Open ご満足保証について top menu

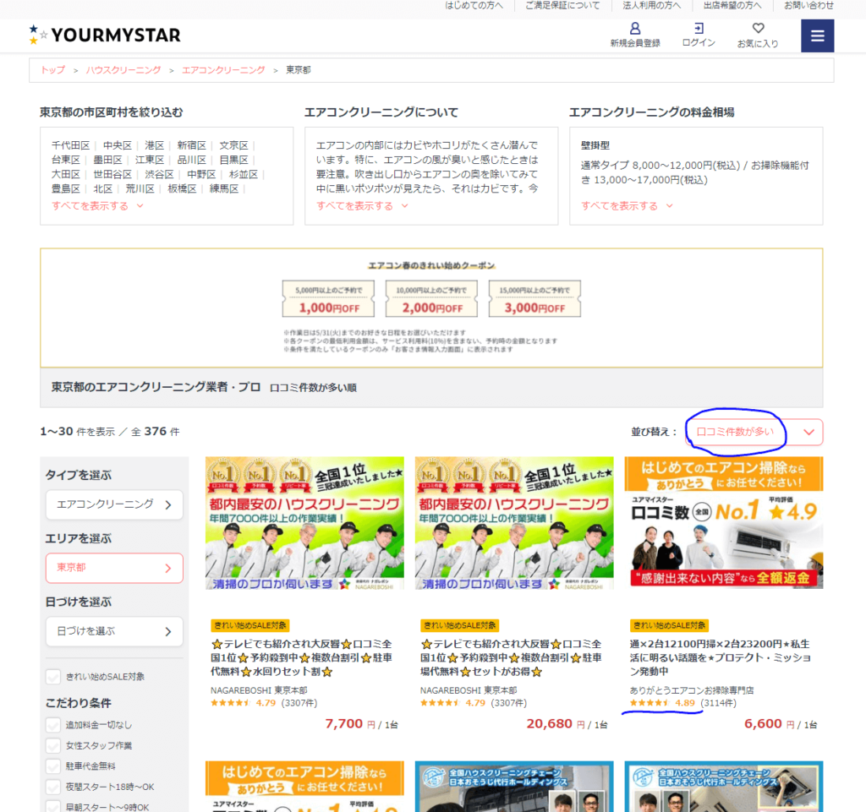coord(562,6)
